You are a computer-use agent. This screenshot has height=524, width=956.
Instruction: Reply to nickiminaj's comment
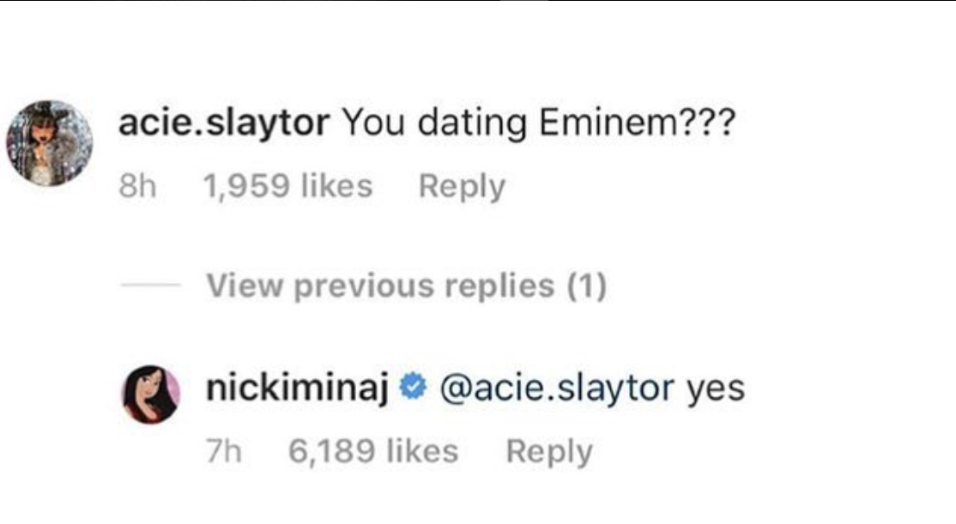coord(549,451)
